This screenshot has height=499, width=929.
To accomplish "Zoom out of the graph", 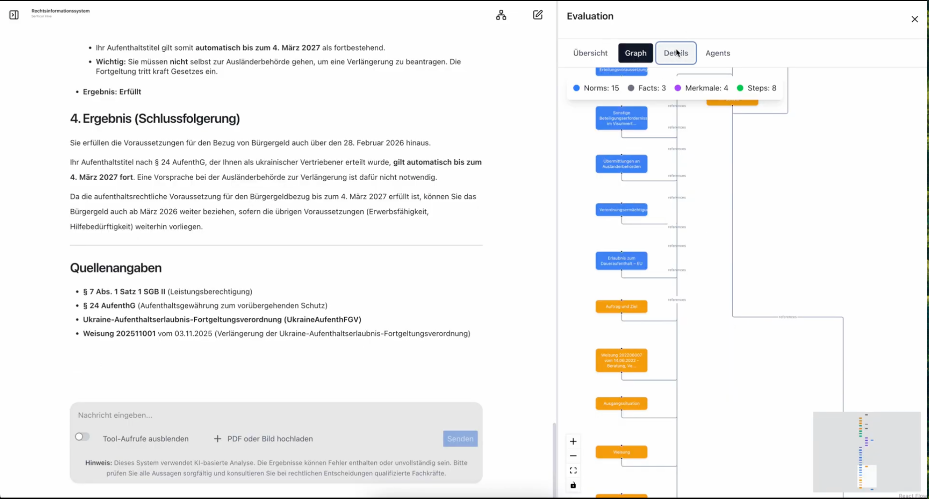I will 573,456.
